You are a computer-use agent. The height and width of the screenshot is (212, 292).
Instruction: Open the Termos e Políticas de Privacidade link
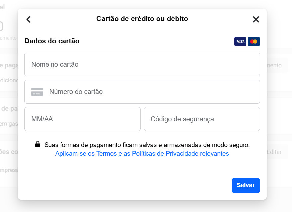pos(142,153)
